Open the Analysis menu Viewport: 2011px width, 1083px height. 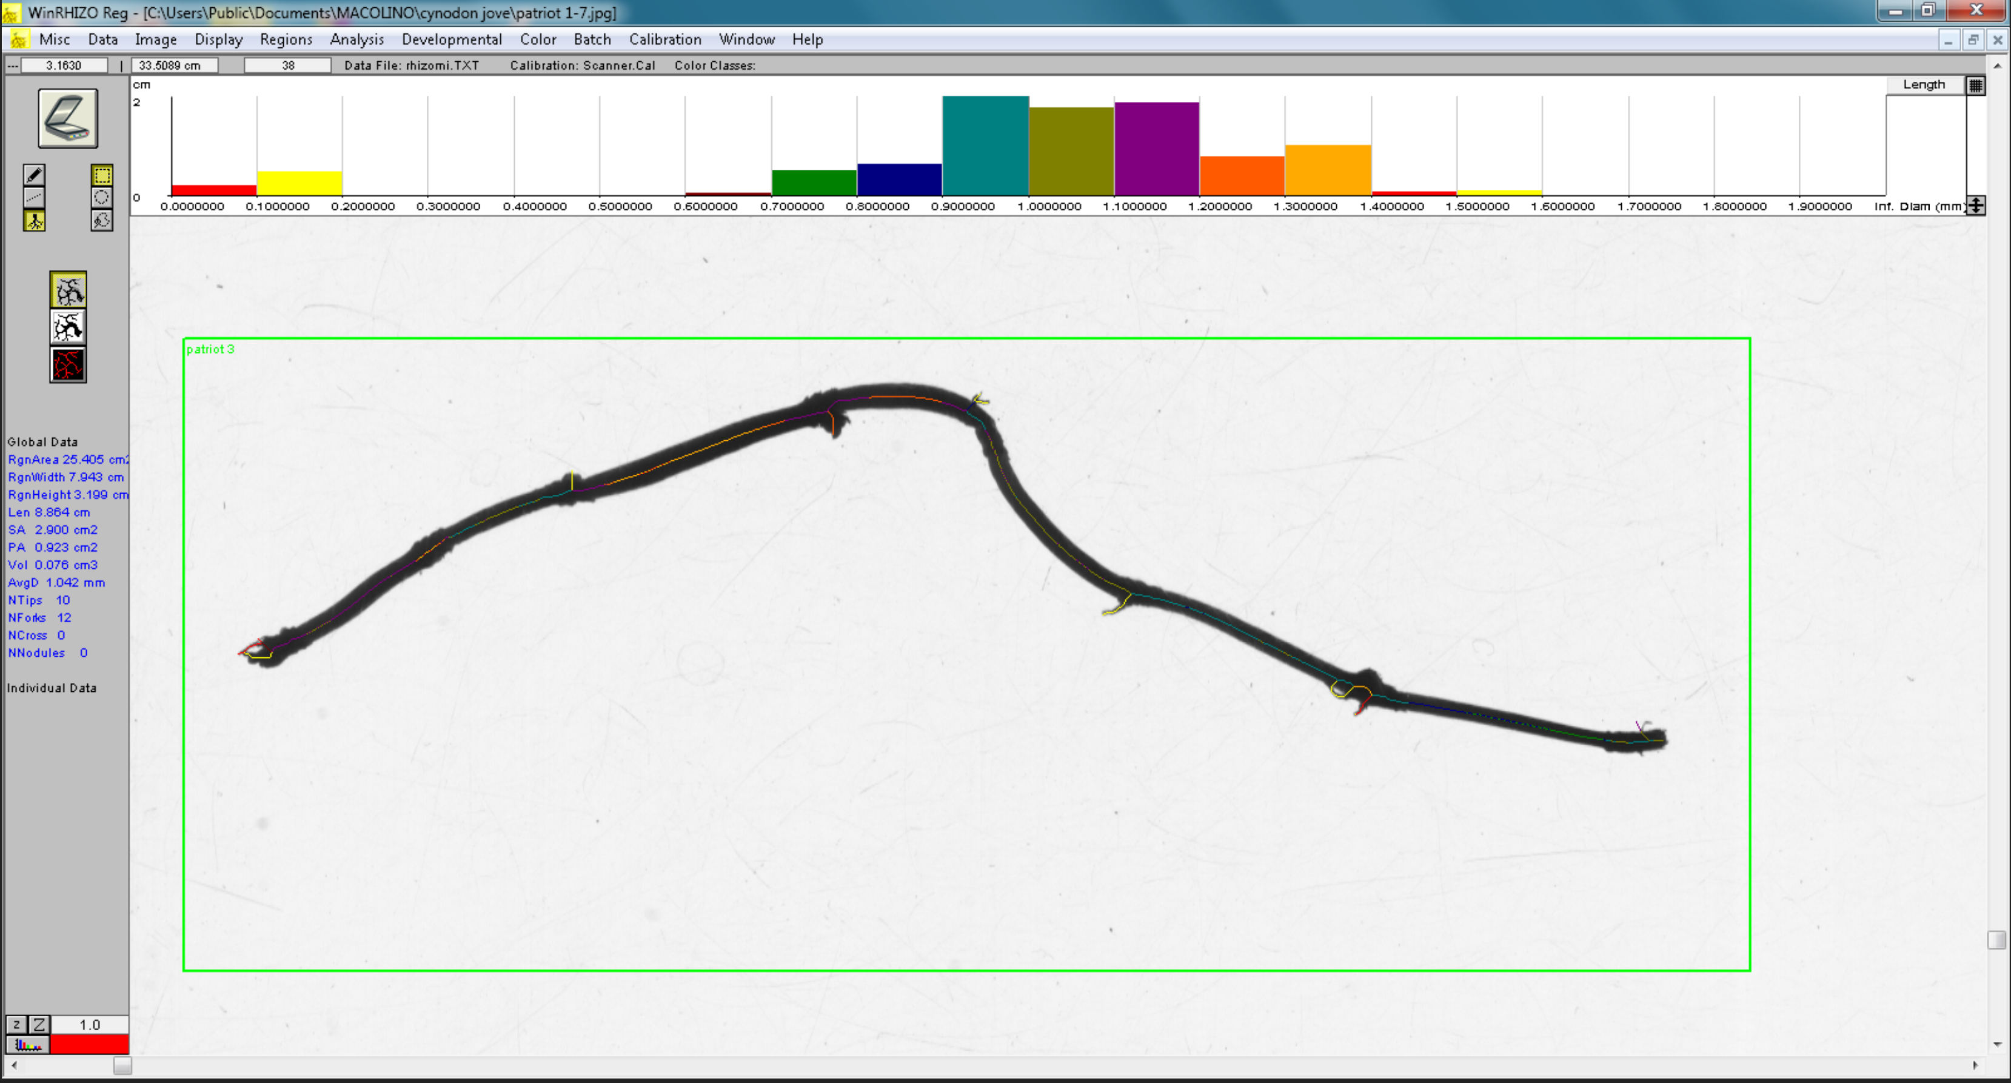click(x=356, y=40)
